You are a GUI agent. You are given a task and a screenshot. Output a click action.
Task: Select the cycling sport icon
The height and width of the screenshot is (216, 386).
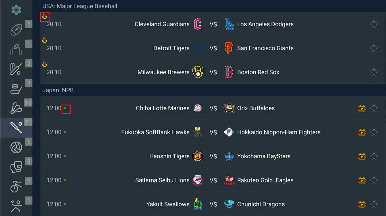click(16, 187)
